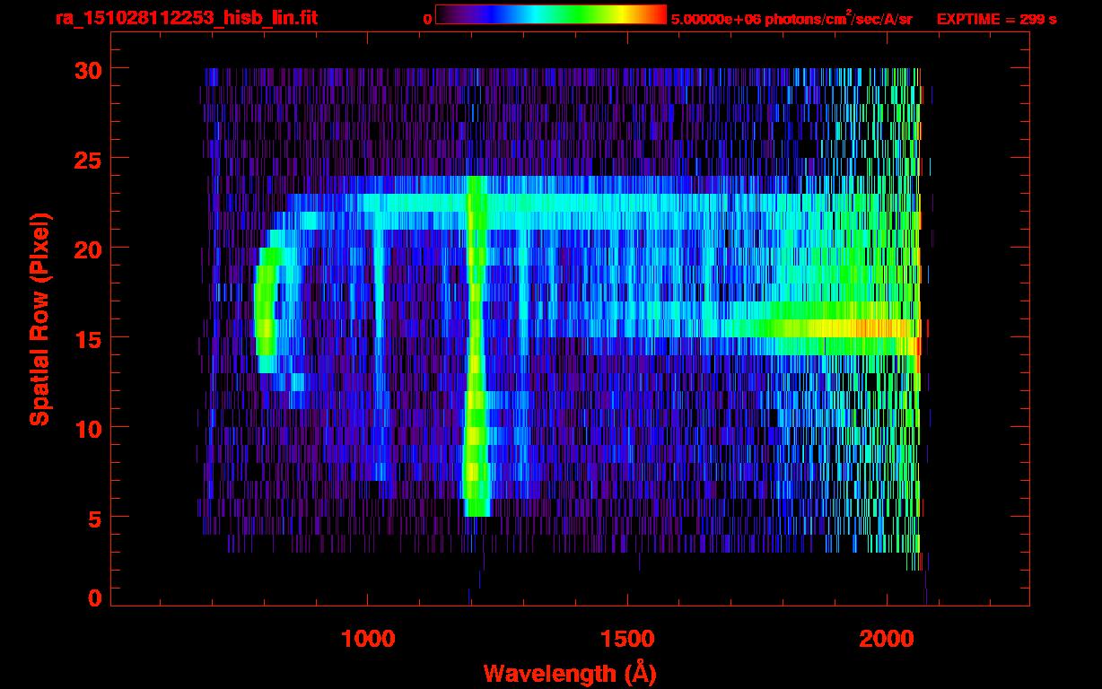Click the 2000 wavelength tick label
1102x689 pixels.
pos(887,638)
